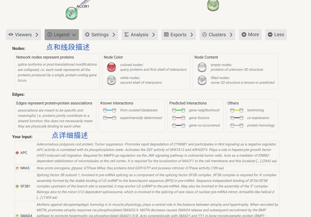Switch to the Analysis tab
Image resolution: width=311 pixels, height=217 pixels.
click(x=140, y=34)
